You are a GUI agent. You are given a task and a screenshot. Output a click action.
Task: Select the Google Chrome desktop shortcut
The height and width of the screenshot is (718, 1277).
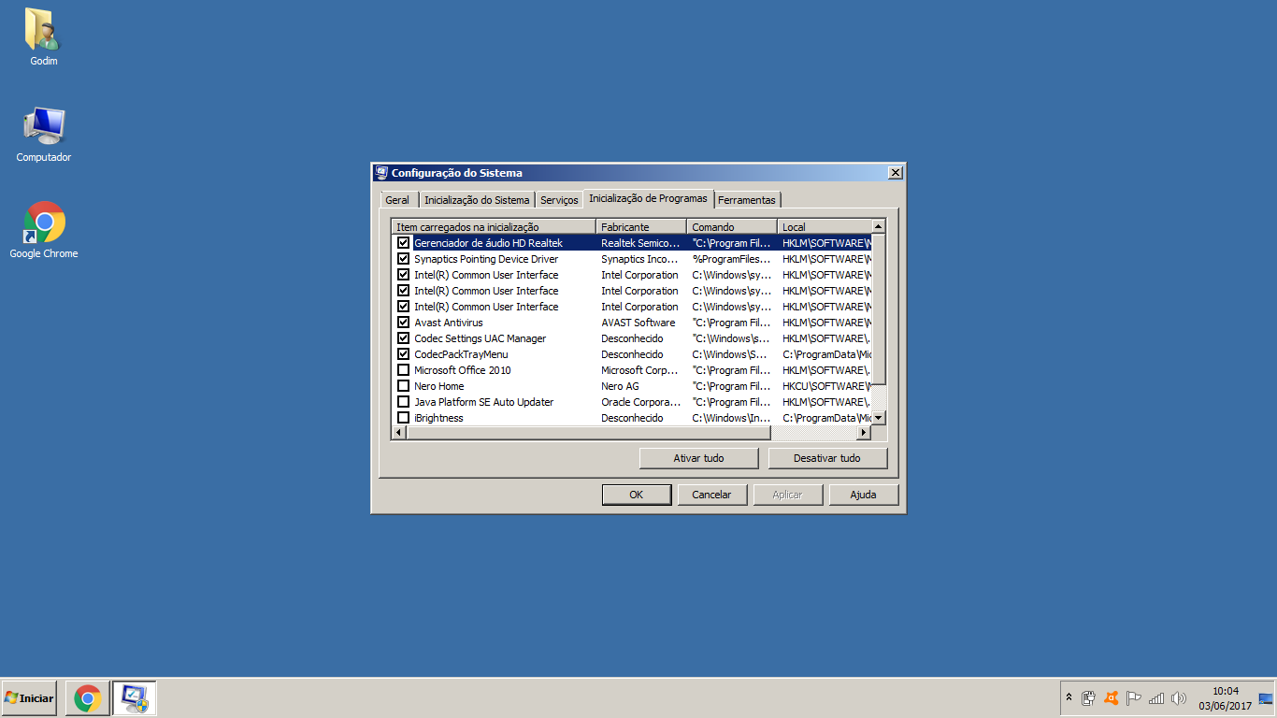click(x=43, y=230)
